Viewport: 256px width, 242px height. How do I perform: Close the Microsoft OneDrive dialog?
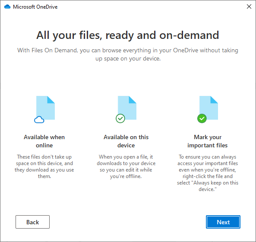click(249, 6)
